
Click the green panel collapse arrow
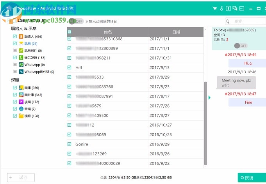[x=209, y=97]
